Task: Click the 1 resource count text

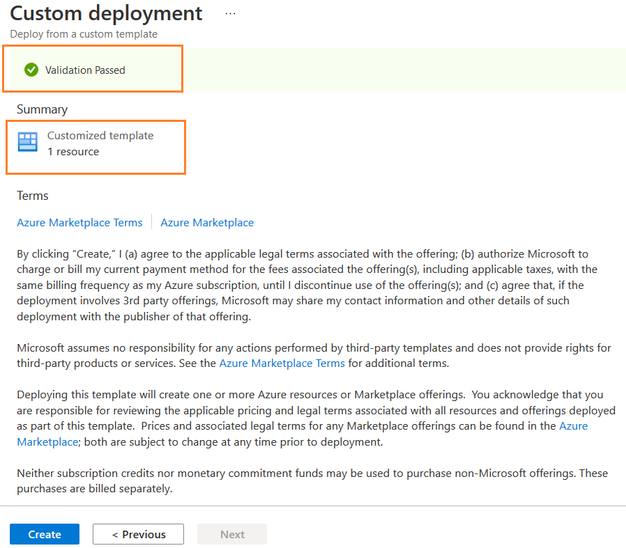Action: pos(73,152)
